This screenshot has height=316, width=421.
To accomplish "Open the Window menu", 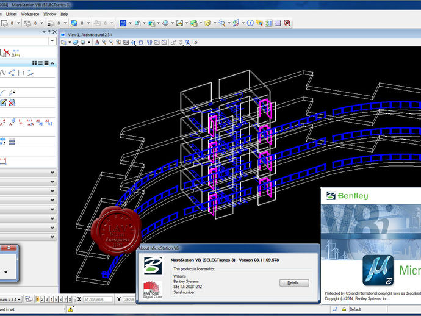I will pyautogui.click(x=50, y=14).
